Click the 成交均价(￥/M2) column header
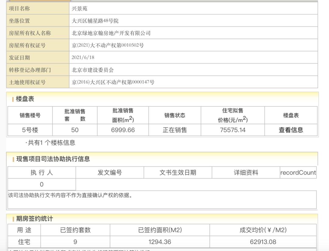The image size is (329, 251). pos(263,230)
